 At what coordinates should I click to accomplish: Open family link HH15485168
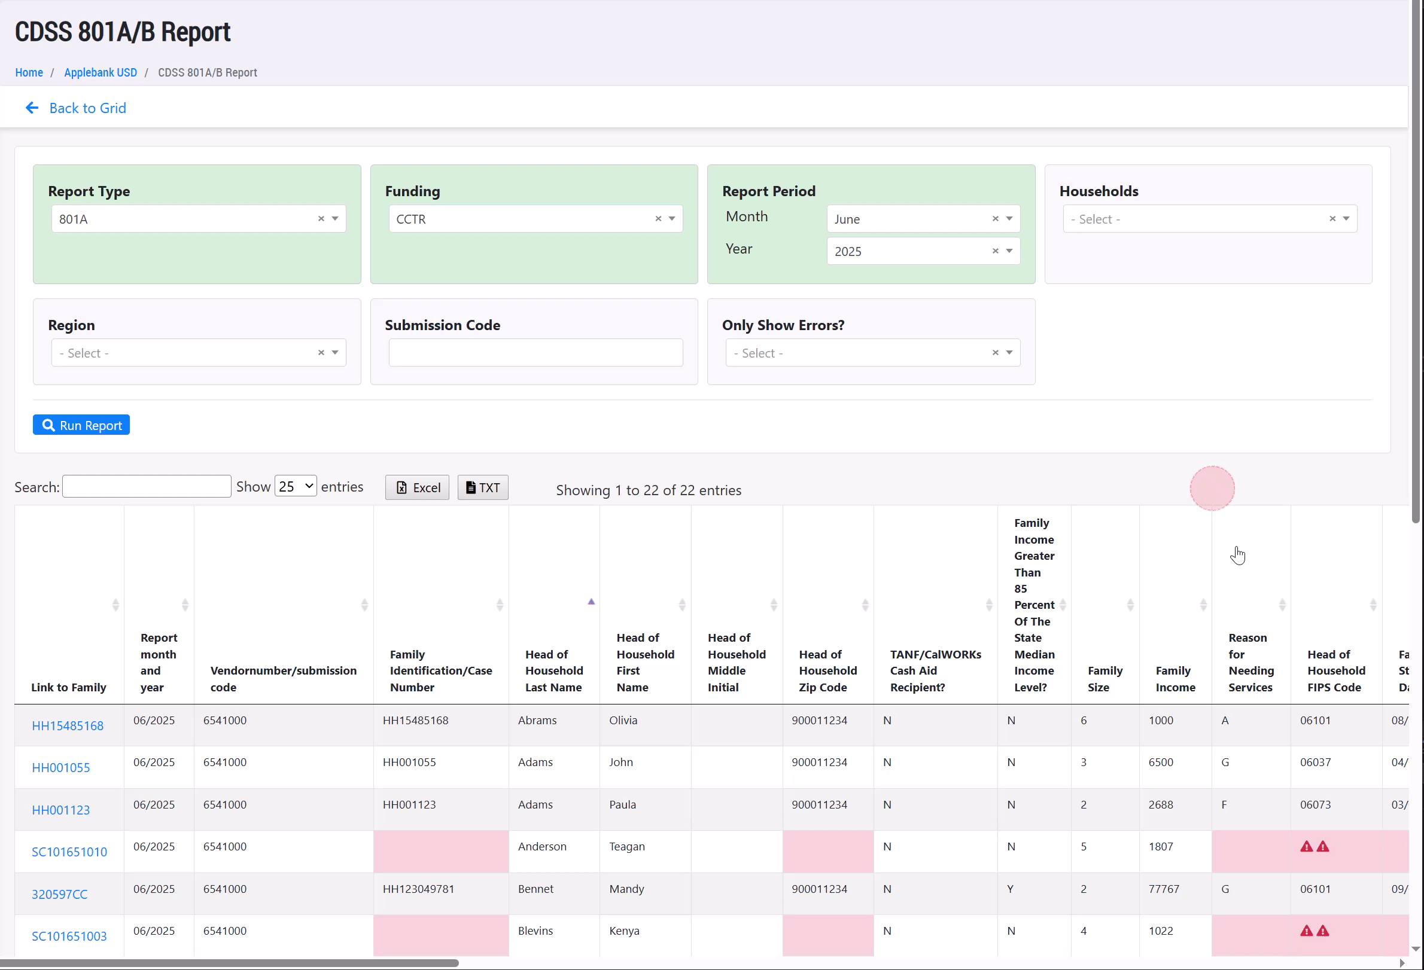pos(68,725)
